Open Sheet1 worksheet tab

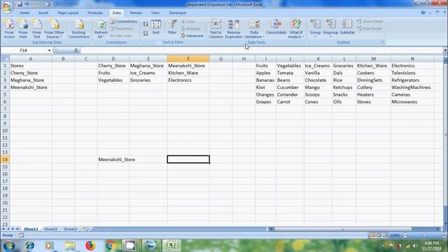click(31, 229)
